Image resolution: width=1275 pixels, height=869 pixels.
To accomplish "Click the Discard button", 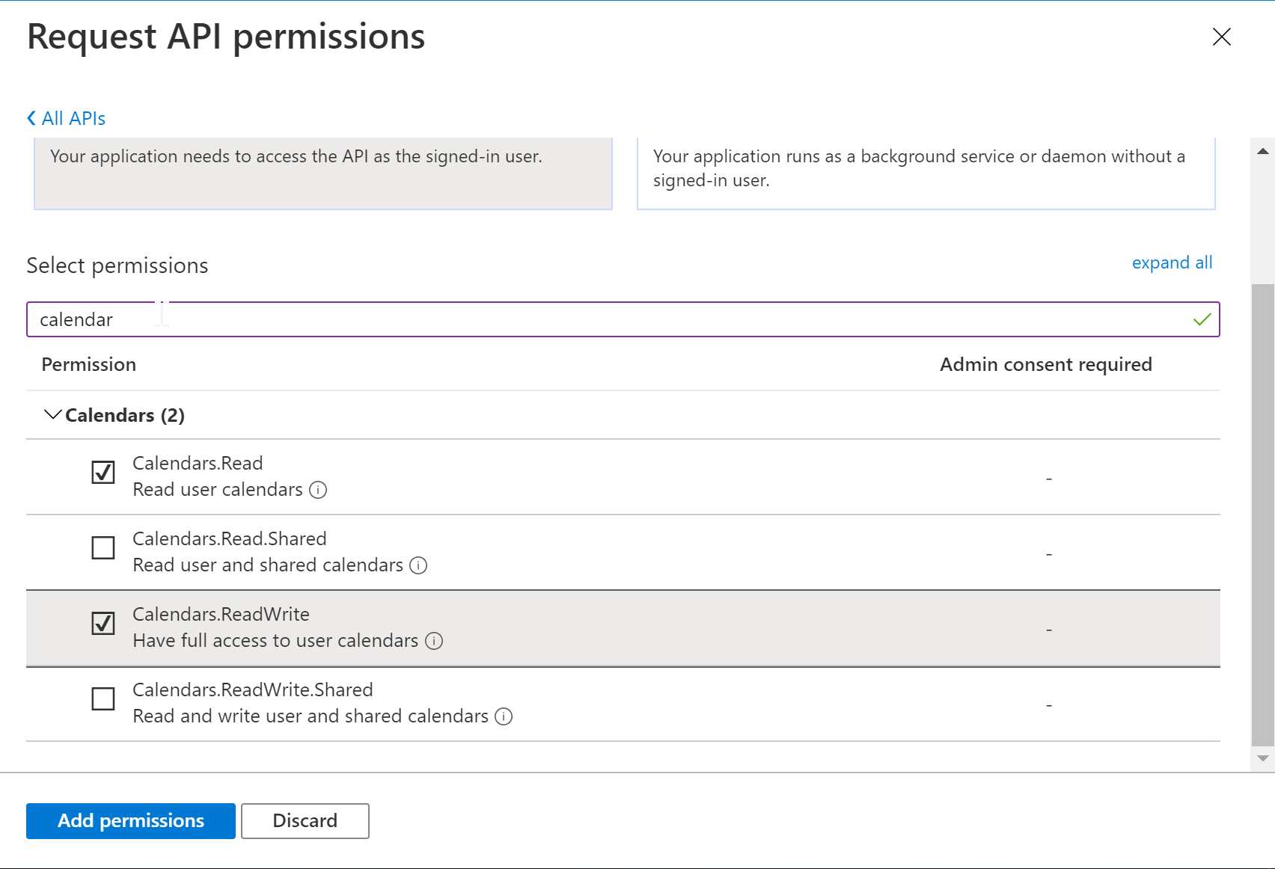I will click(x=305, y=821).
